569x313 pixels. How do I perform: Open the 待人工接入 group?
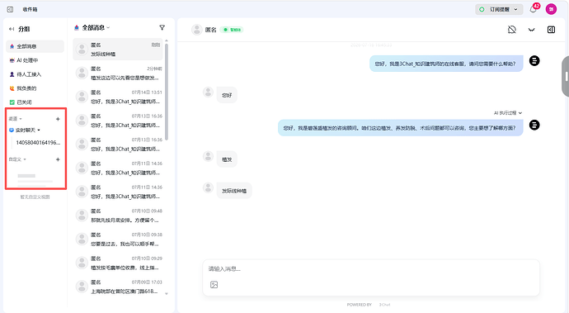pyautogui.click(x=35, y=74)
